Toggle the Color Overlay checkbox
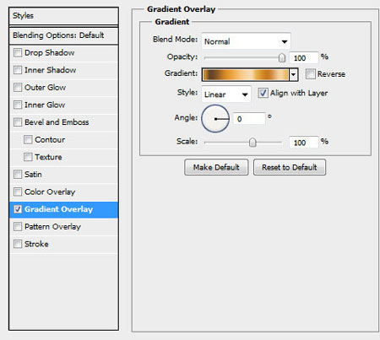 [x=18, y=192]
